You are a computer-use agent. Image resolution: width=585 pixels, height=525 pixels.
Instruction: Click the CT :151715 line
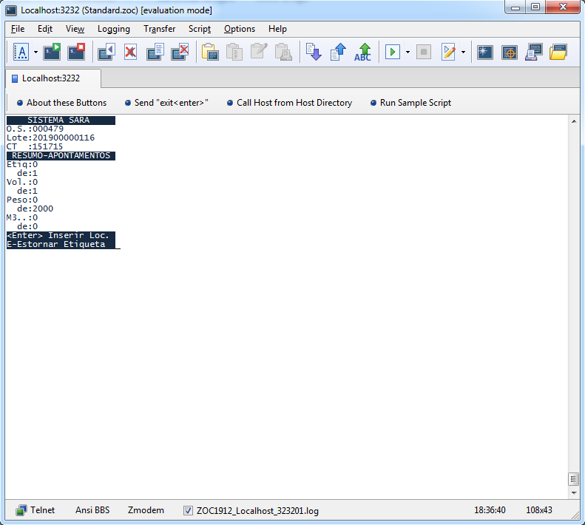click(x=35, y=146)
